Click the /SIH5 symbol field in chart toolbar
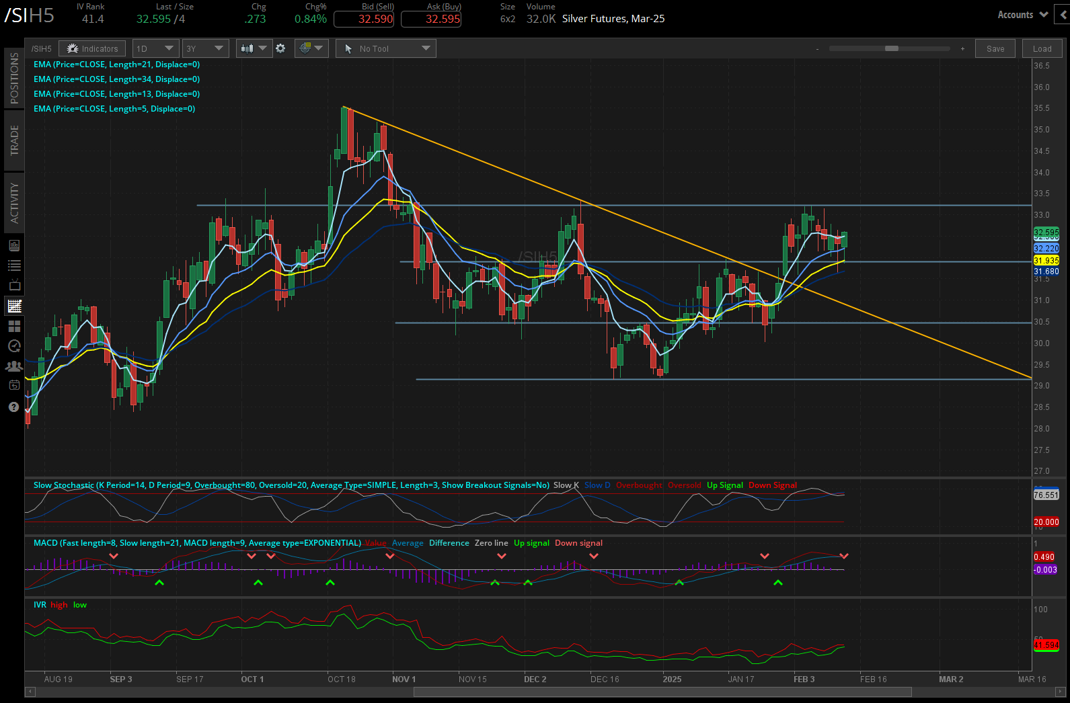 pos(41,48)
